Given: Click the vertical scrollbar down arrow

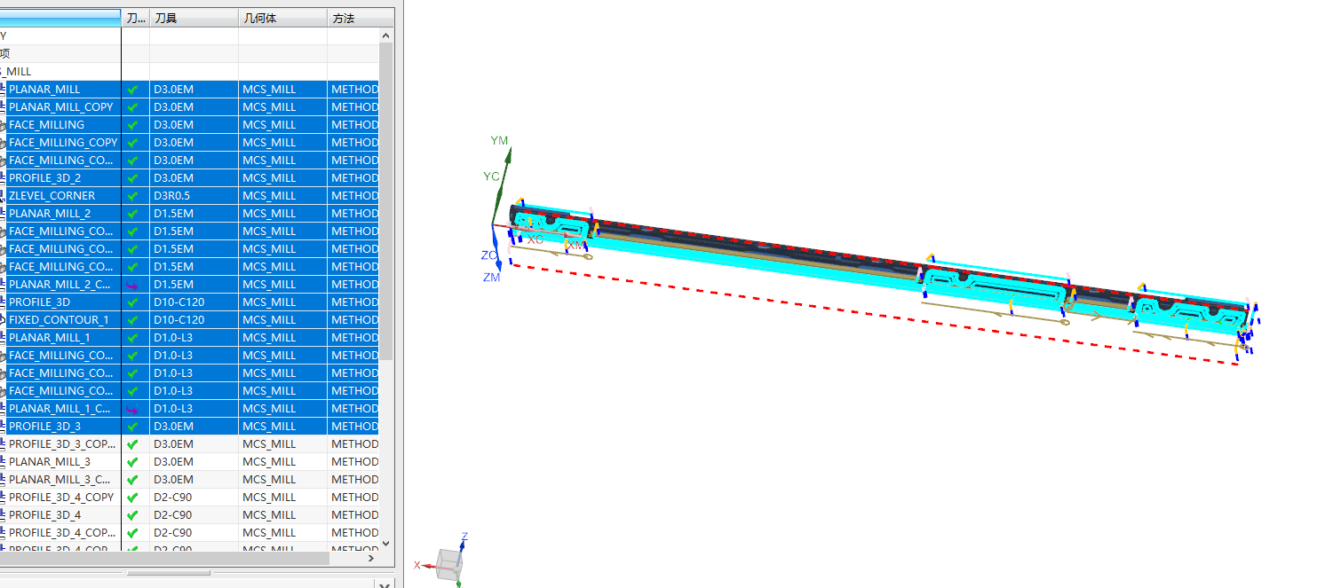Looking at the screenshot, I should (386, 543).
